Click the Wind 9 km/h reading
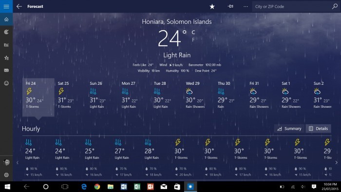Image resolution: width=341 pixels, height=192 pixels. point(171,65)
